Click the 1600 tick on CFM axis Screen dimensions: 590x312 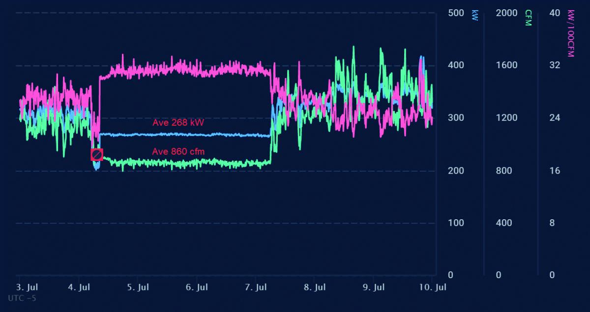(x=507, y=65)
